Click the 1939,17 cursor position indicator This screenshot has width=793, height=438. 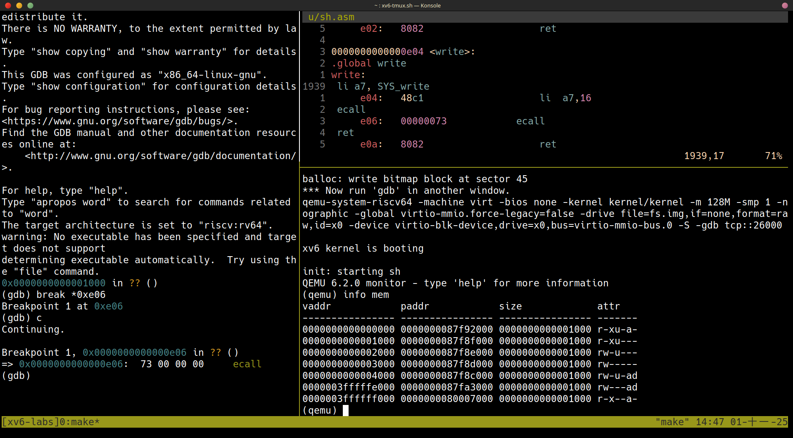click(704, 156)
